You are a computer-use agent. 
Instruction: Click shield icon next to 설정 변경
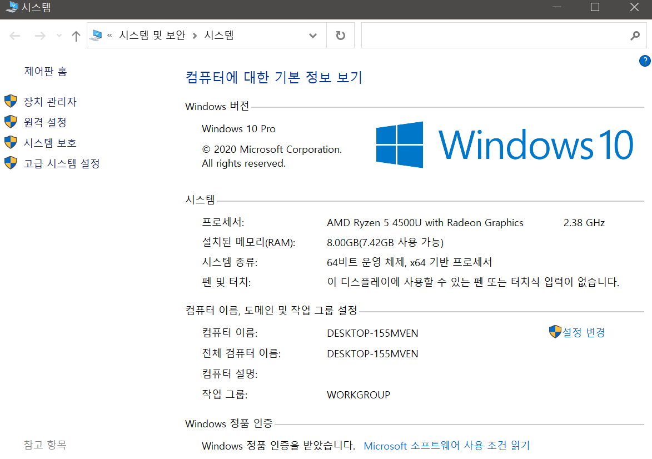coord(555,332)
